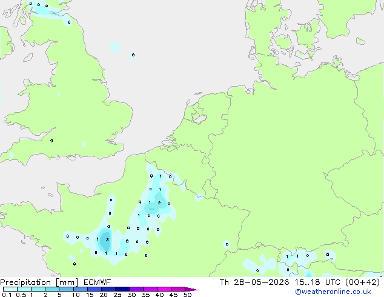Click the '50' legend scale label
384x297 pixels.
coord(188,295)
